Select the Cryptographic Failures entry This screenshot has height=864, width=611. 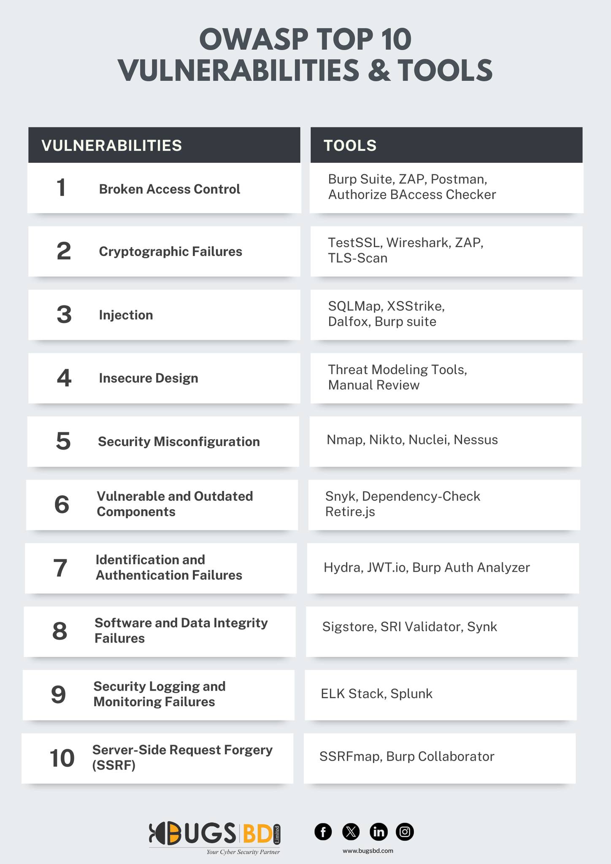[164, 251]
